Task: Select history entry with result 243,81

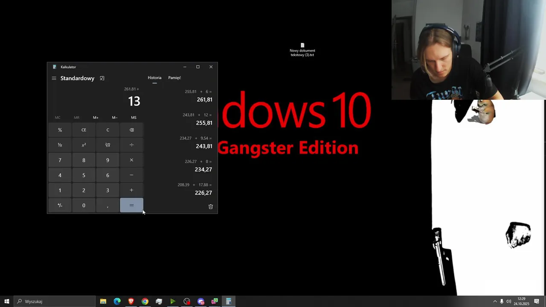Action: pyautogui.click(x=181, y=142)
